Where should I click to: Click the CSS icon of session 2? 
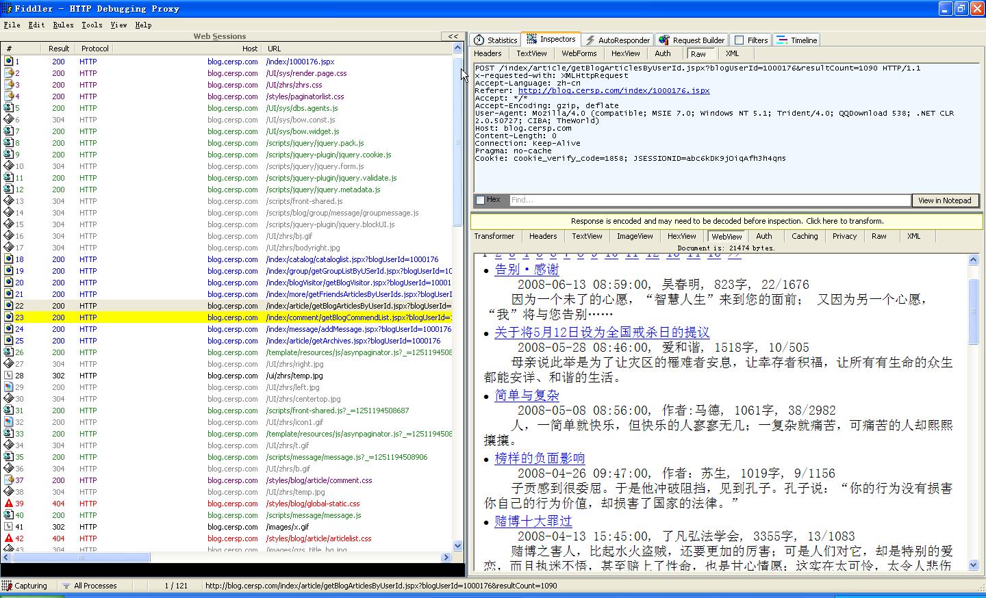[9, 73]
